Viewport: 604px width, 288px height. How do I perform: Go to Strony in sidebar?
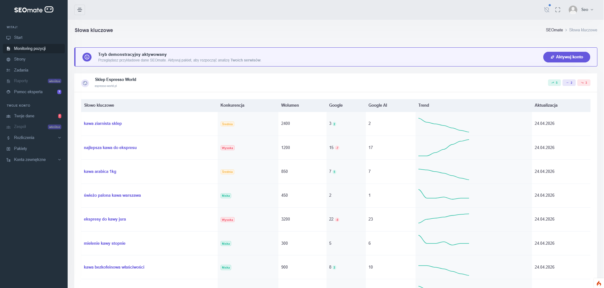(x=20, y=59)
